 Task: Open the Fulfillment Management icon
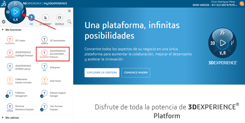coord(9,94)
